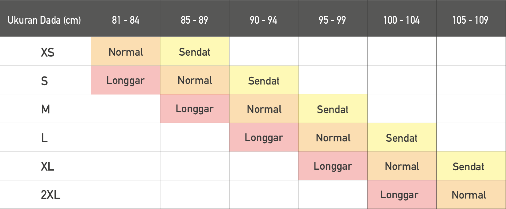Select Sendat cell in the L row

point(402,137)
